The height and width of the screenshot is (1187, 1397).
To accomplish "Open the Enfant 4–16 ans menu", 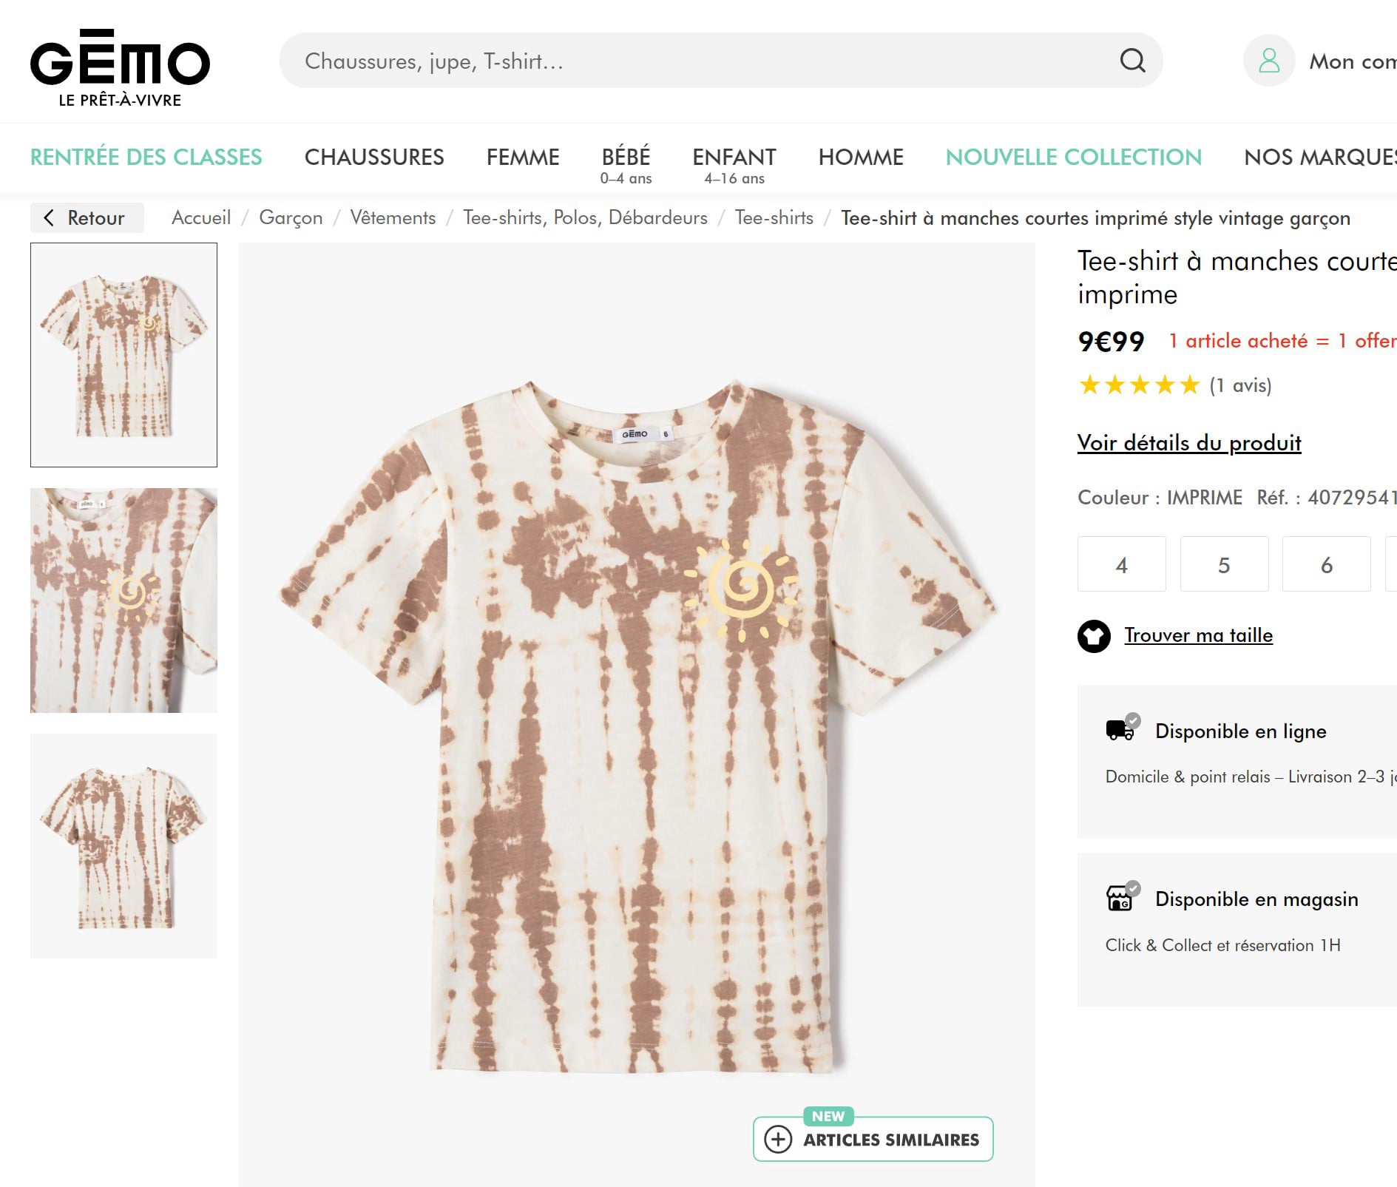I will coord(734,164).
